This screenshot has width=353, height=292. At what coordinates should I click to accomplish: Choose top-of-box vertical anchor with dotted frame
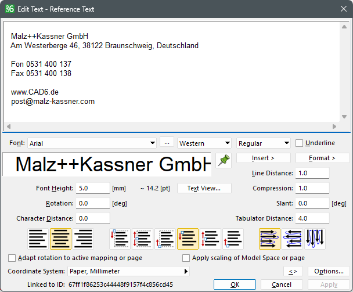(120, 239)
